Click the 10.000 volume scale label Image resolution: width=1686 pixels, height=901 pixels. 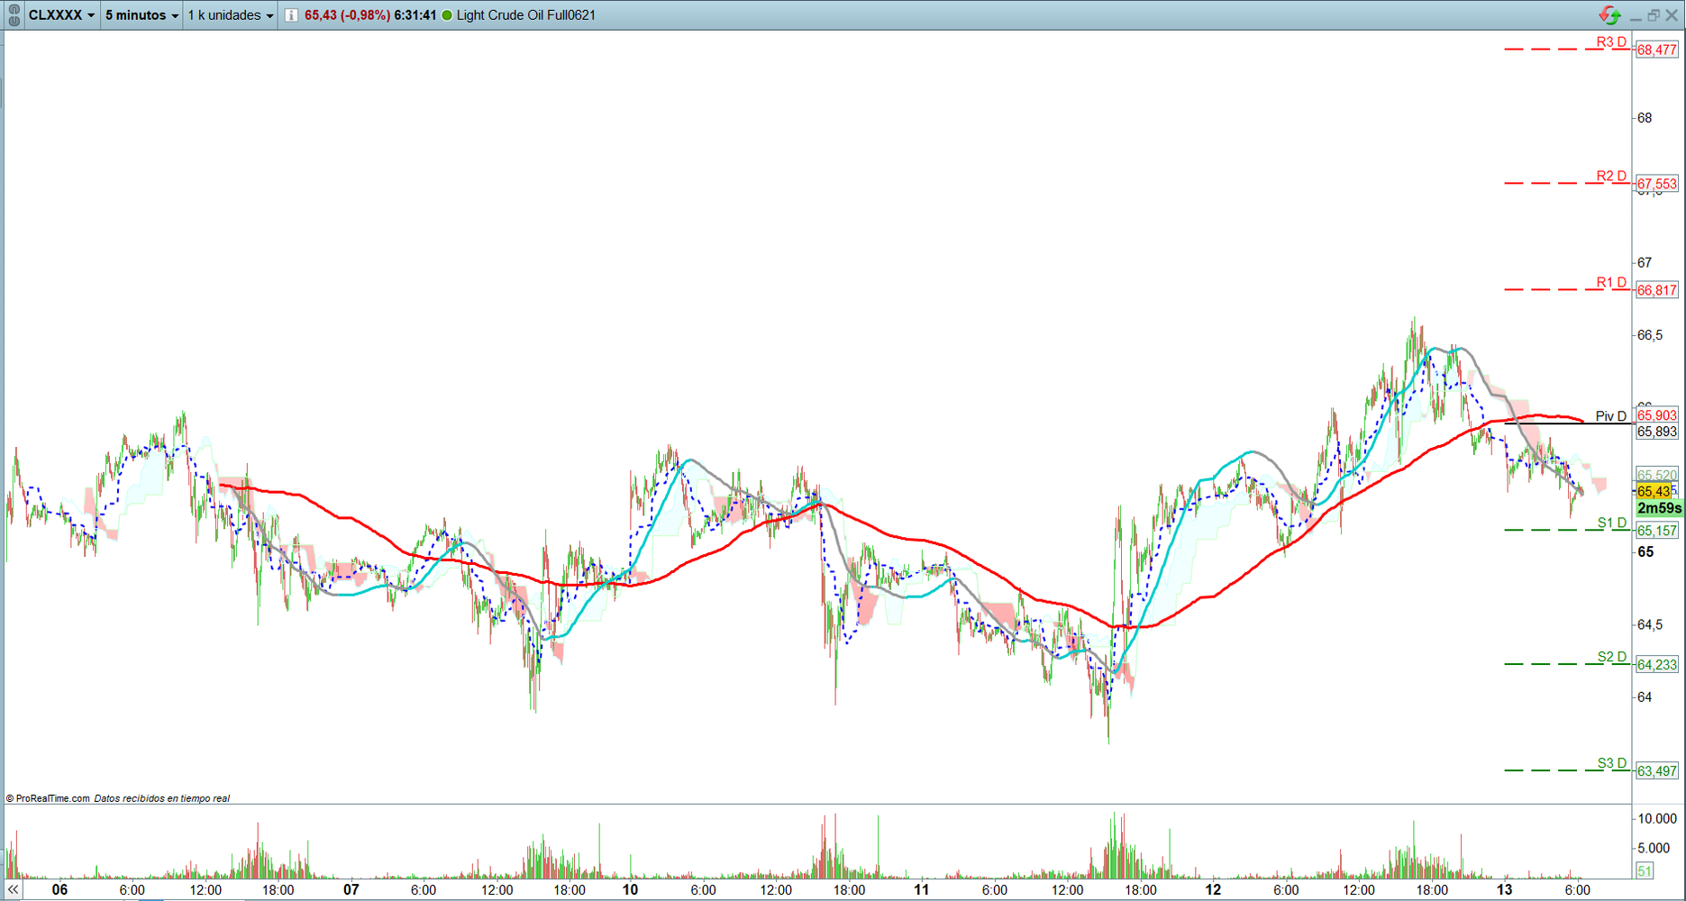tap(1657, 818)
